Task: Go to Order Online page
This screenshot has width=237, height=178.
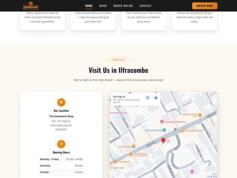Action: point(123,6)
